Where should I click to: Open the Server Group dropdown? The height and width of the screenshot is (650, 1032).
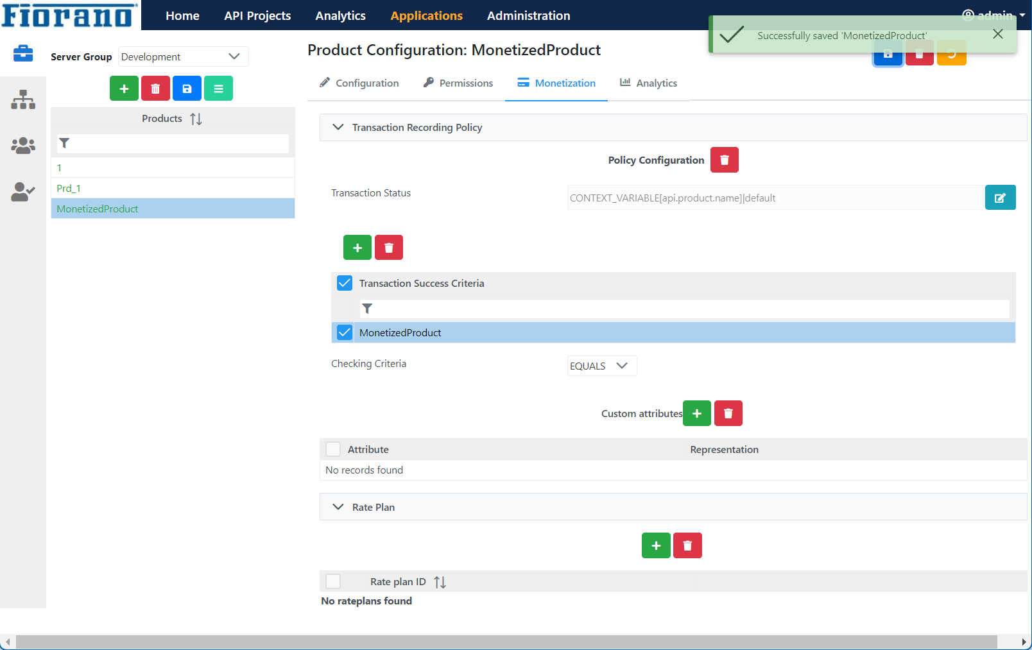point(184,56)
